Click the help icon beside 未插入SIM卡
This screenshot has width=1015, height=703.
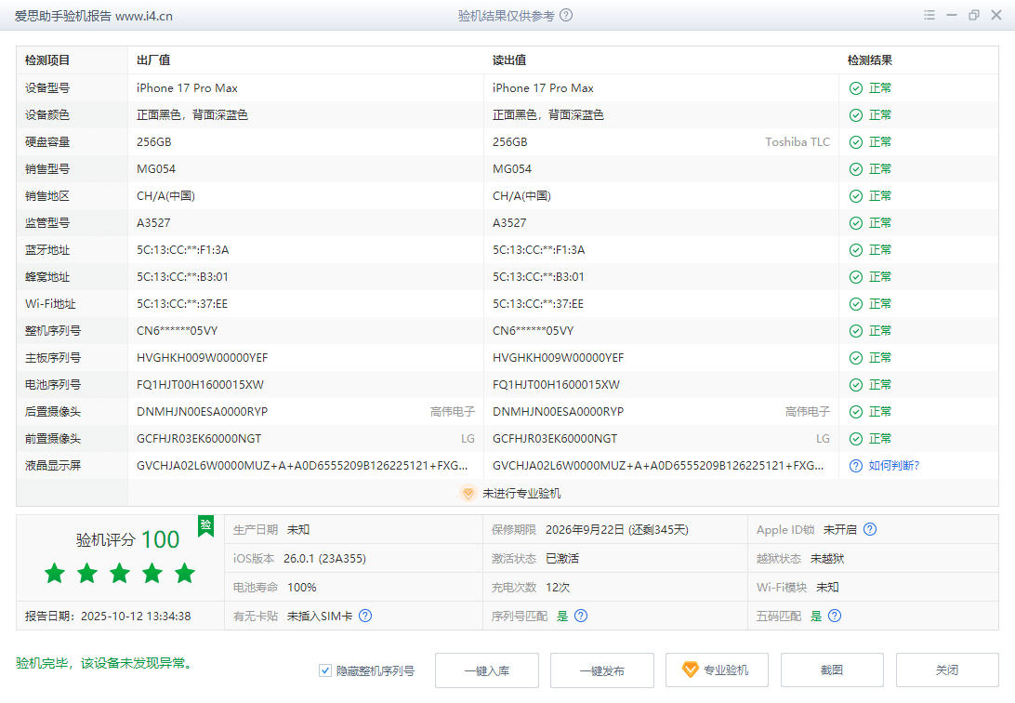(x=365, y=616)
